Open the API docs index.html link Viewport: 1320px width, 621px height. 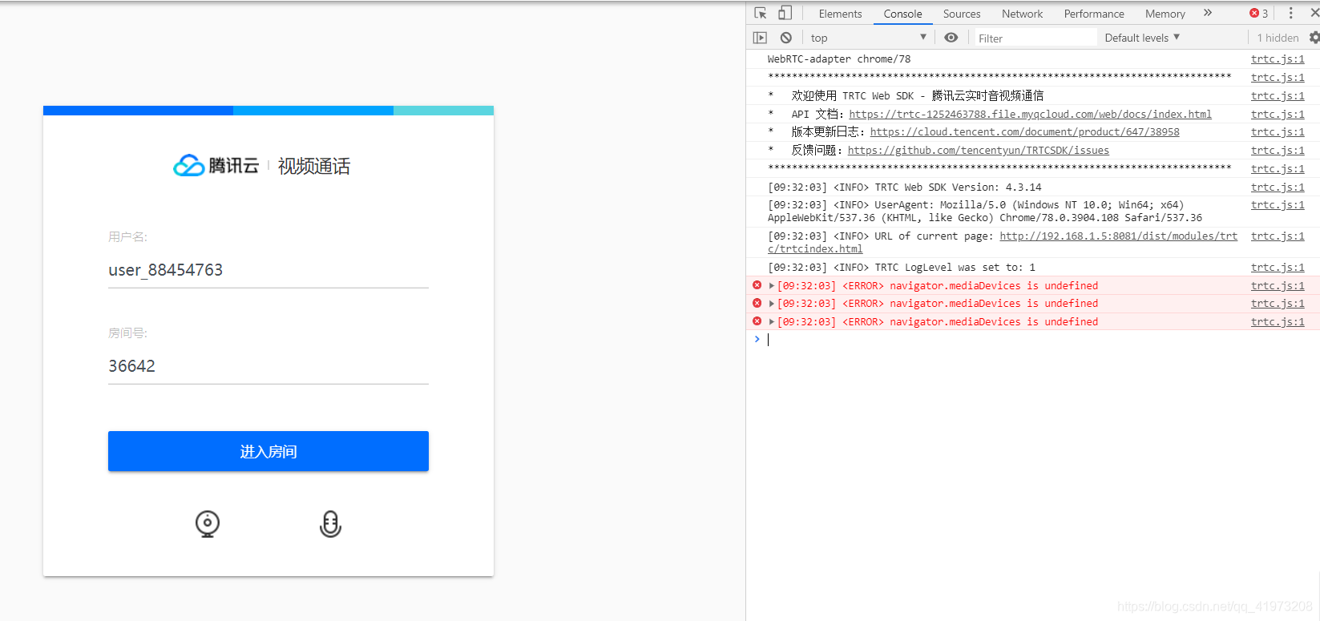click(1030, 115)
